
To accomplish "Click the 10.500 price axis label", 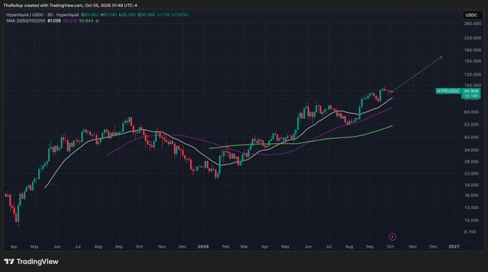I will (x=471, y=220).
